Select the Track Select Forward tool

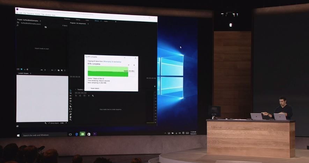71,93
